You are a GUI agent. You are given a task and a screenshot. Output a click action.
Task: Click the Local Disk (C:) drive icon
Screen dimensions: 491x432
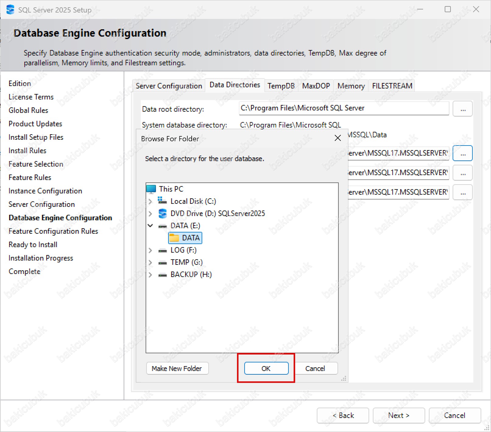pos(162,201)
